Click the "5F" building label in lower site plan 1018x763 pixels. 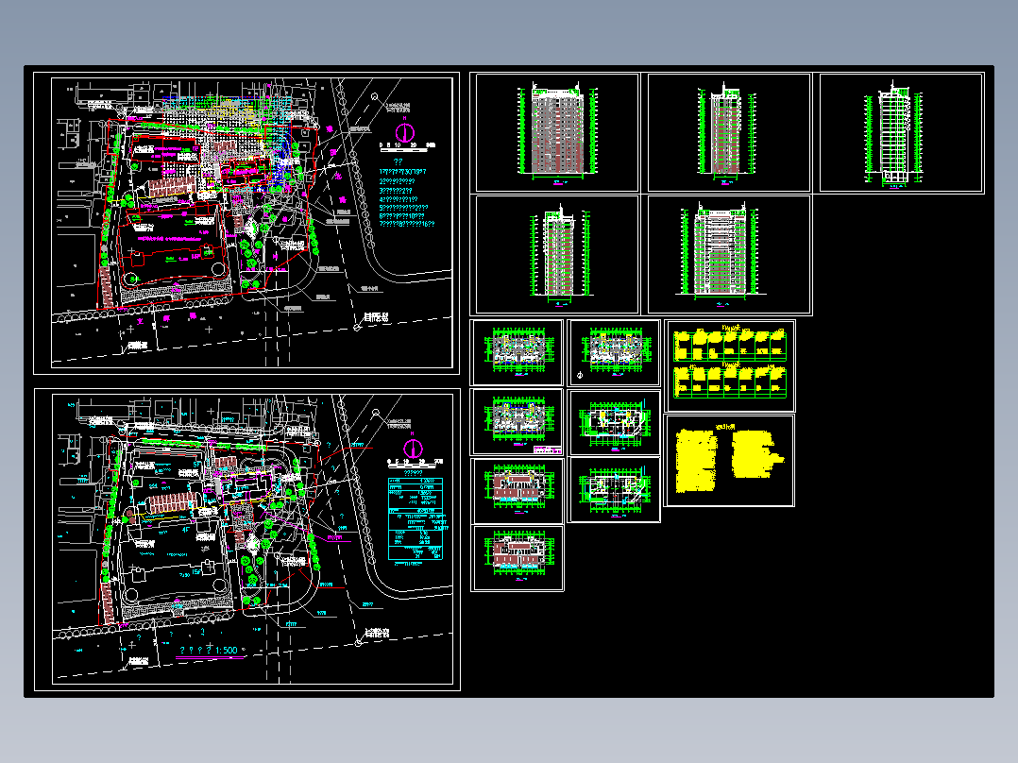tap(196, 464)
